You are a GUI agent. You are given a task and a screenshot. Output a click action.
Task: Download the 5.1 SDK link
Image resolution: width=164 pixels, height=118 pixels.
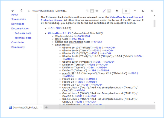56,28
